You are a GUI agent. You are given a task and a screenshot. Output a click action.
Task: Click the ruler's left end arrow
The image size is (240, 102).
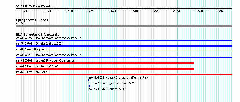pos(17,9)
